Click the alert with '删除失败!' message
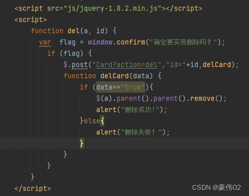The image size is (249, 196). (x=133, y=132)
